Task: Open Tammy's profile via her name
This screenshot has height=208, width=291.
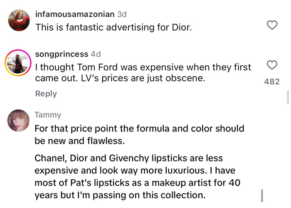Action: 48,115
